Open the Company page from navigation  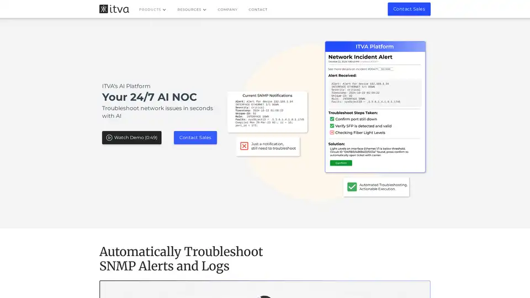[x=227, y=9]
